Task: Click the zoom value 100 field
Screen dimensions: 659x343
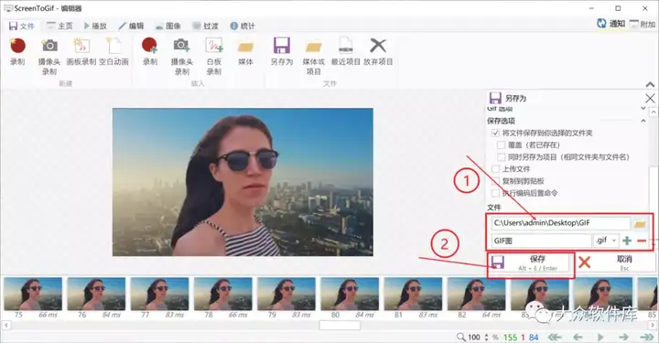Action: click(x=474, y=338)
